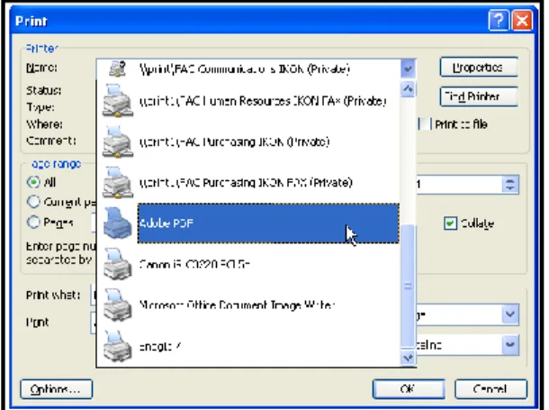The height and width of the screenshot is (410, 549).
Task: Open the Print dialog help question mark
Action: pyautogui.click(x=499, y=21)
